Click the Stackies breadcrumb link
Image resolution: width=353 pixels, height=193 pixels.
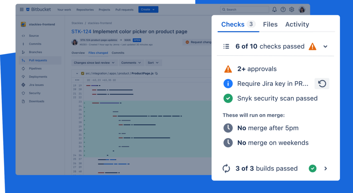pyautogui.click(x=77, y=23)
